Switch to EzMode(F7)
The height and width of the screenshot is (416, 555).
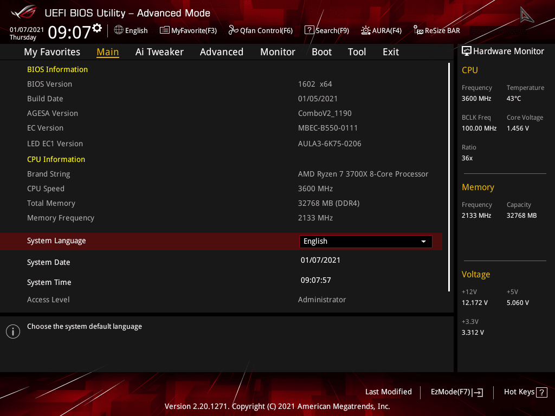[x=456, y=392]
